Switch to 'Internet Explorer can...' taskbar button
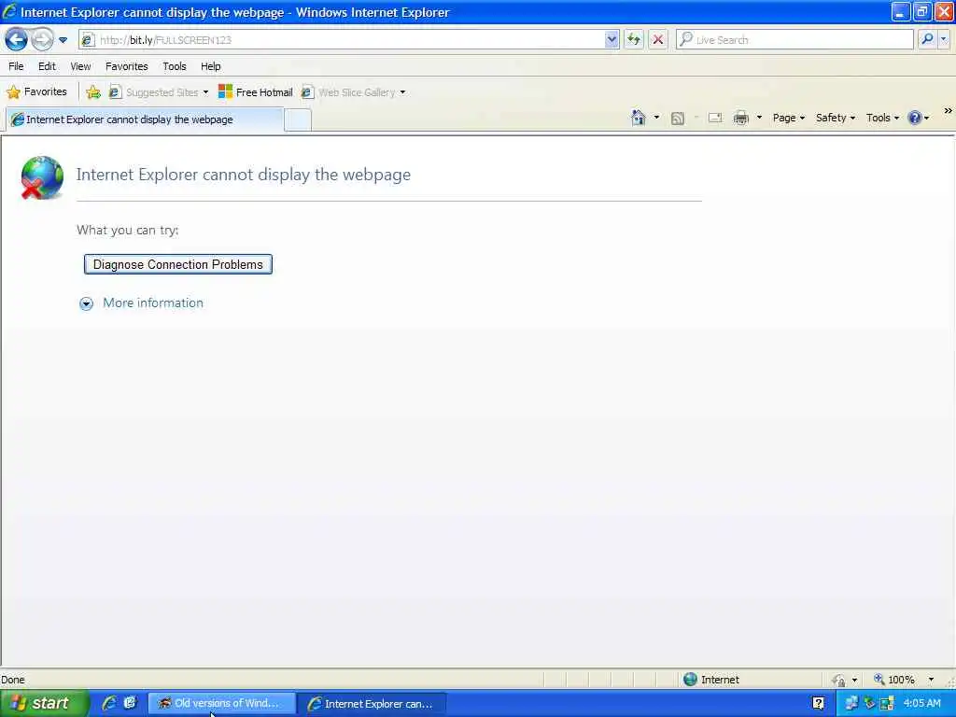 coord(372,704)
